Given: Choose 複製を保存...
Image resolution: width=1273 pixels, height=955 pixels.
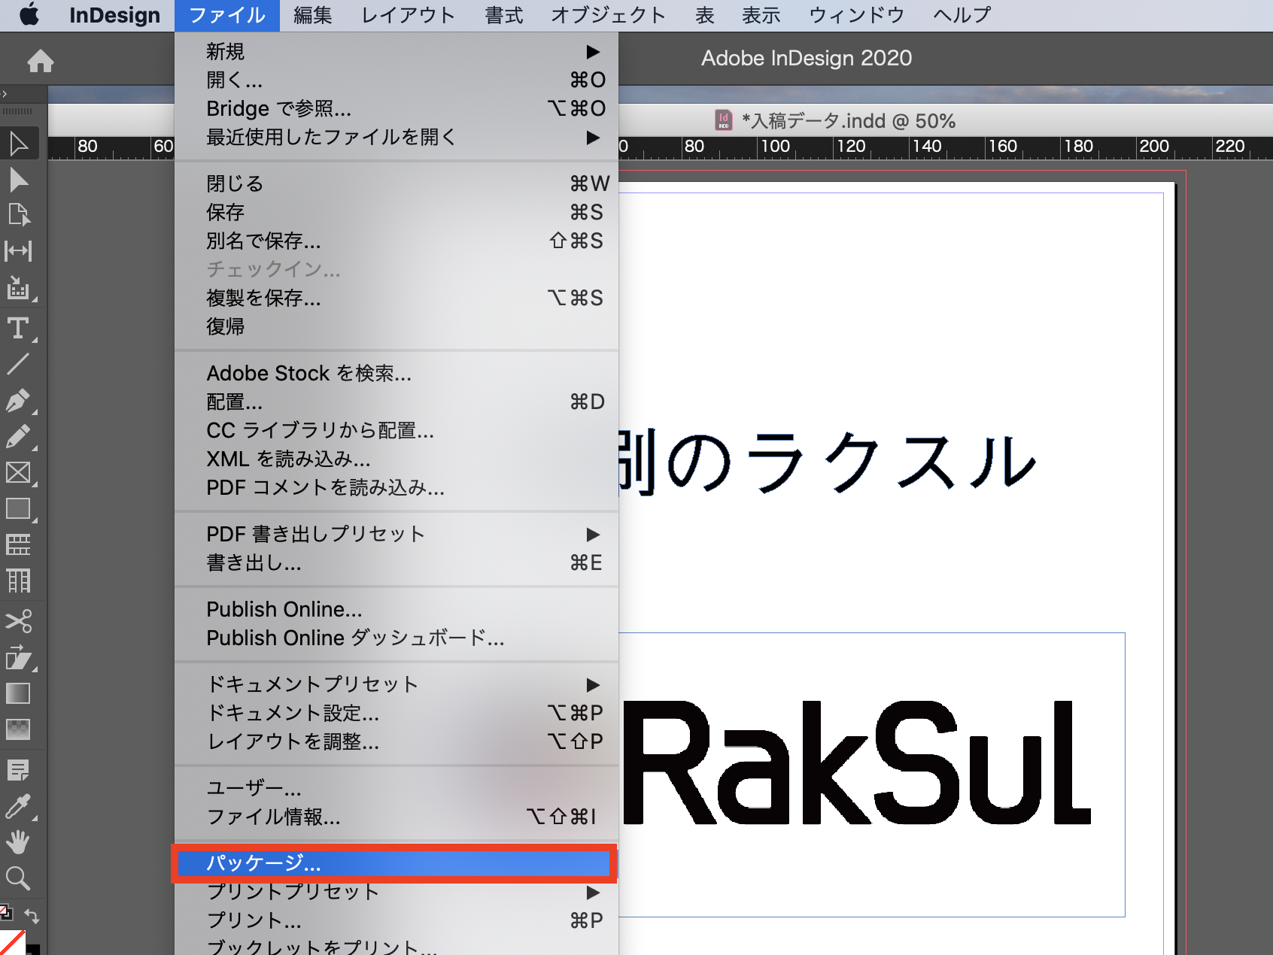Looking at the screenshot, I should [396, 298].
